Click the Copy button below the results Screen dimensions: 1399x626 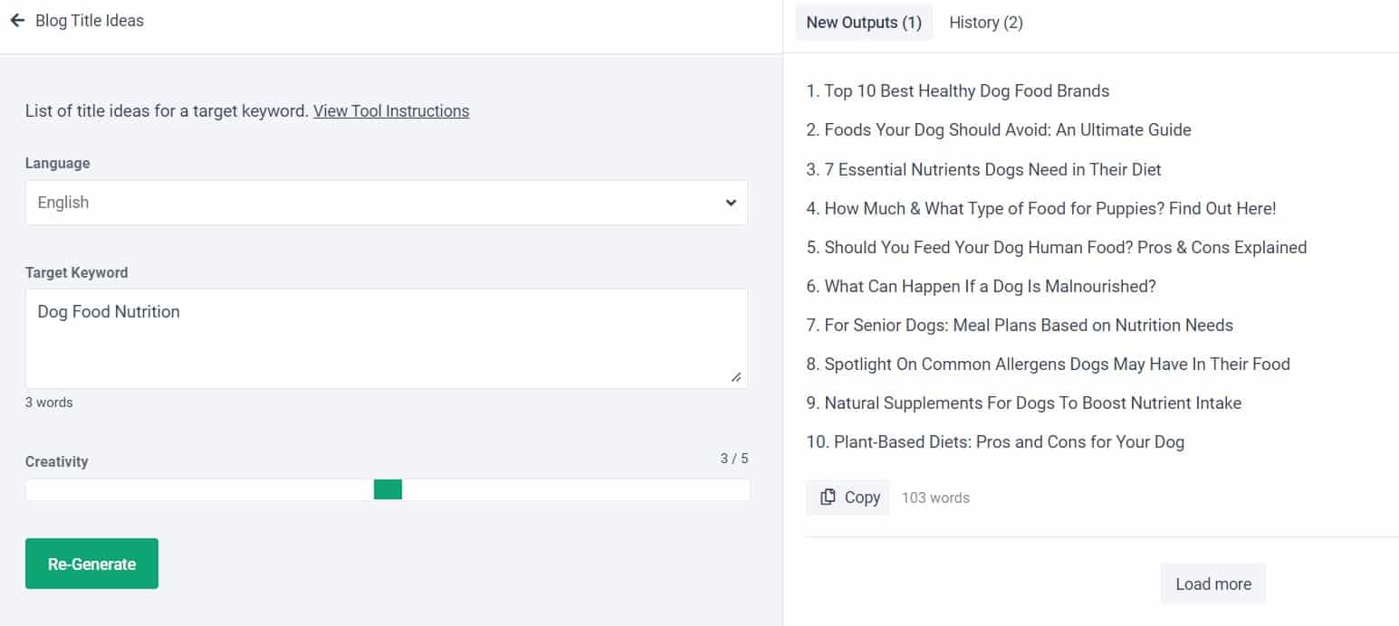click(848, 497)
